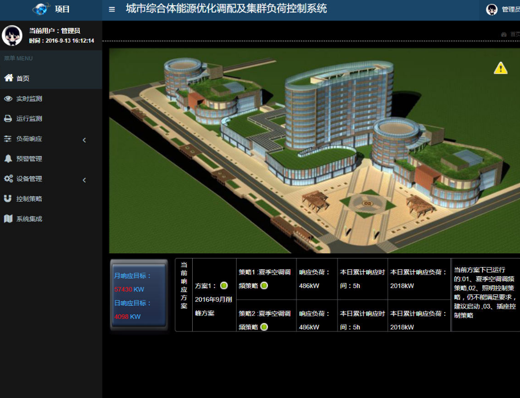This screenshot has width=520, height=398.
Task: Toggle the green status light of 策略2
Action: pyautogui.click(x=264, y=327)
